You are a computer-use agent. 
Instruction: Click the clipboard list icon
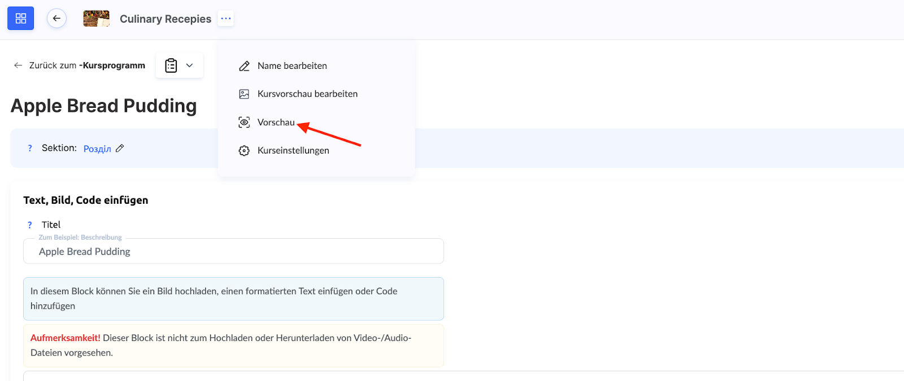(x=171, y=65)
